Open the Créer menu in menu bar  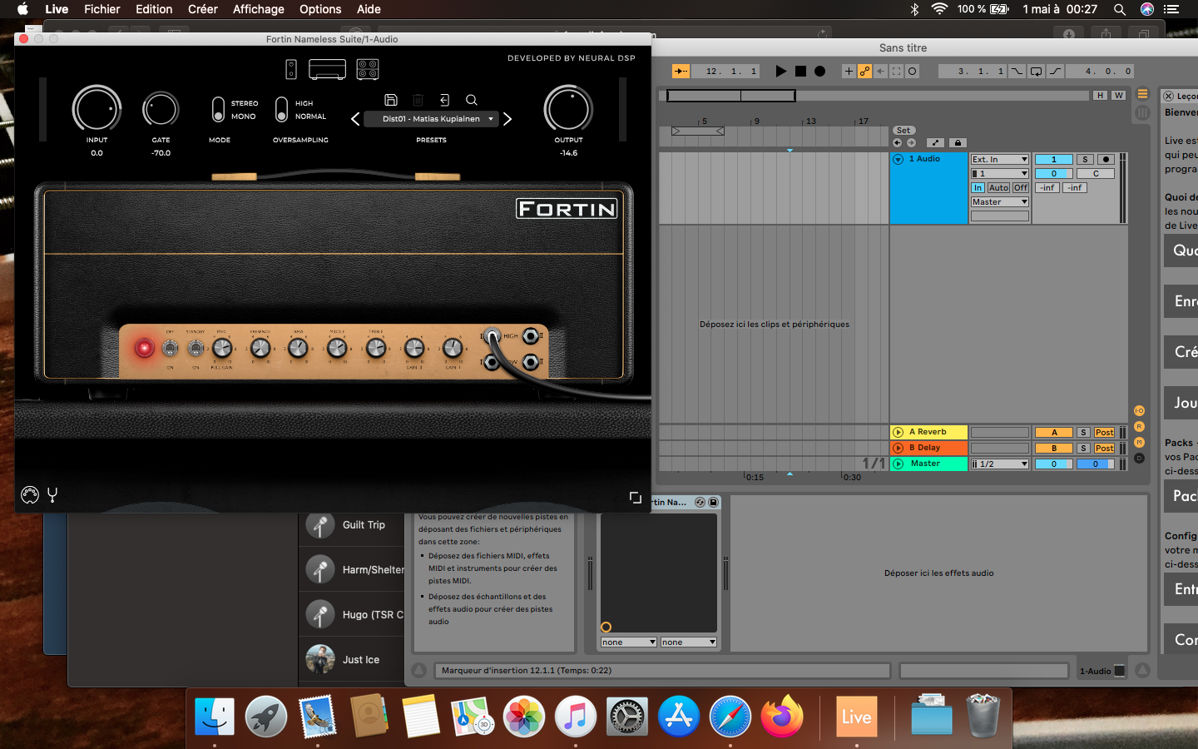(202, 9)
